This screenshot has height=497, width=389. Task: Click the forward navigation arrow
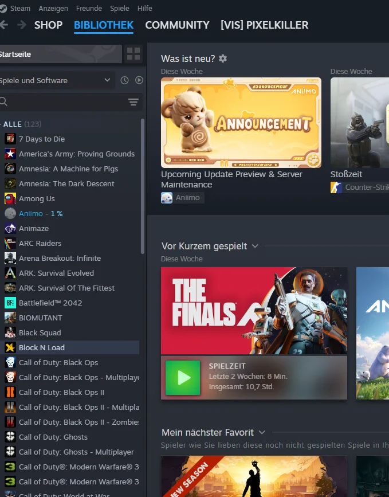tap(22, 25)
